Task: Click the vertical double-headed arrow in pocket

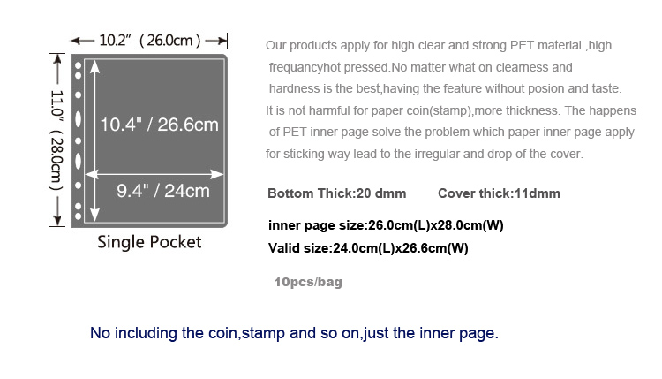Action: pyautogui.click(x=95, y=140)
